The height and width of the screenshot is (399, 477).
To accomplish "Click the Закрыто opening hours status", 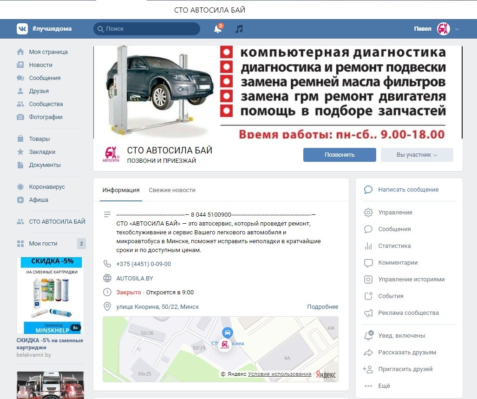I will [129, 293].
